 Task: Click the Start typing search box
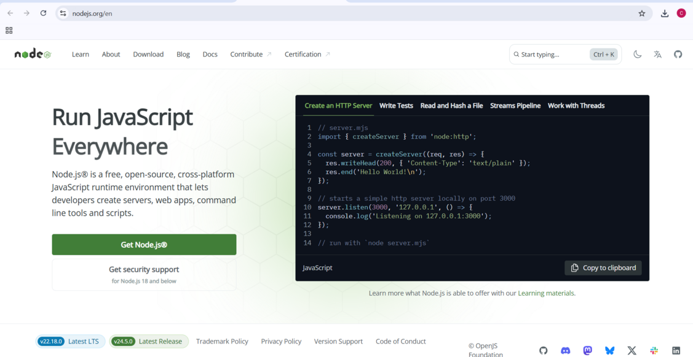click(552, 54)
